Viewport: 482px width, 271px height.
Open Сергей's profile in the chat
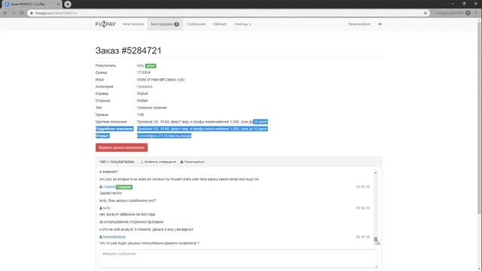[x=108, y=187]
